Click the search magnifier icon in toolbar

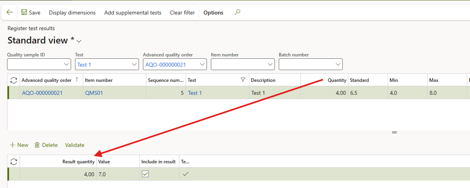(237, 13)
